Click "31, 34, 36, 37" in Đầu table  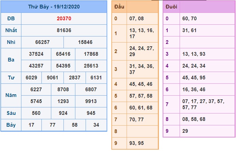click(x=142, y=69)
